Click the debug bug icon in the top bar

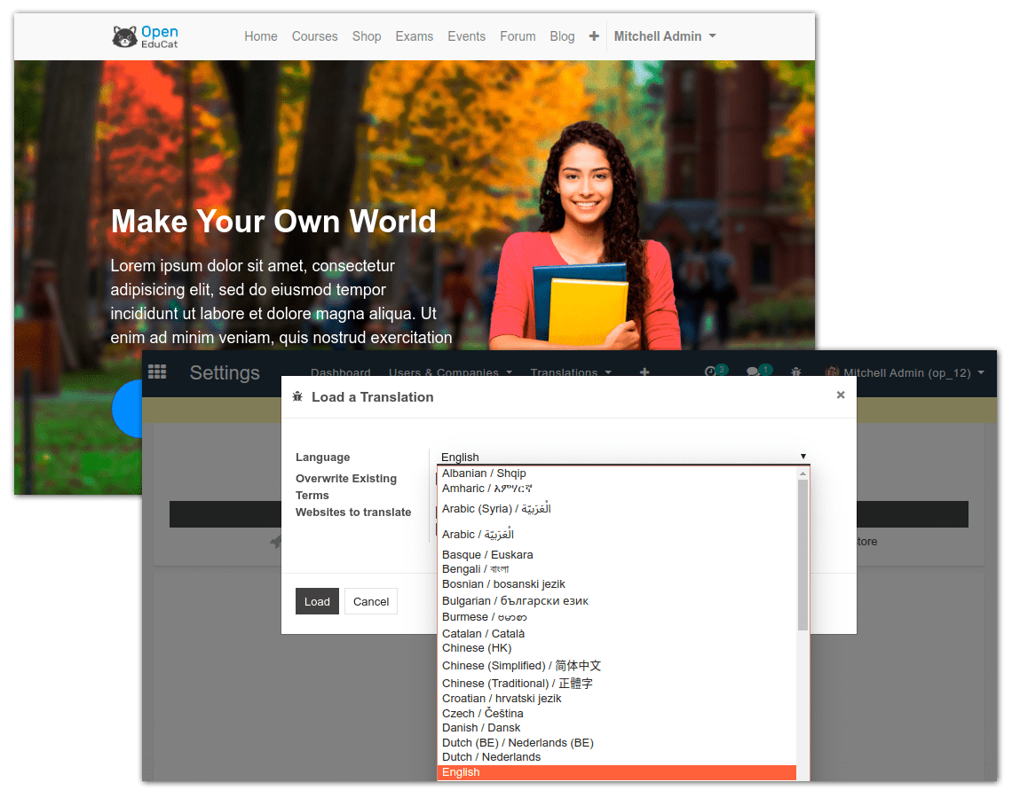(x=796, y=372)
